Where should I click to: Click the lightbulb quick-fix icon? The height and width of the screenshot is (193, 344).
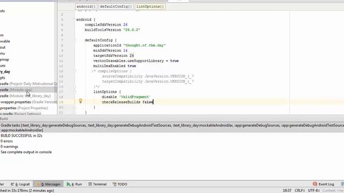click(x=81, y=101)
